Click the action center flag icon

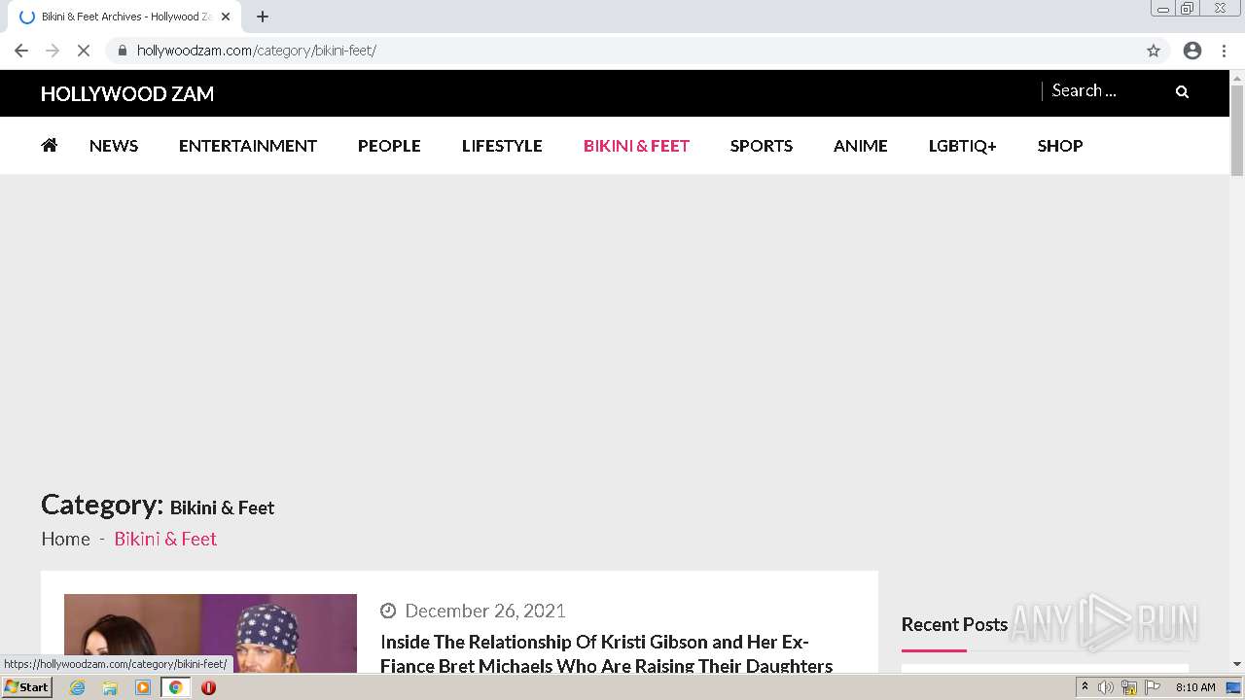click(x=1153, y=687)
